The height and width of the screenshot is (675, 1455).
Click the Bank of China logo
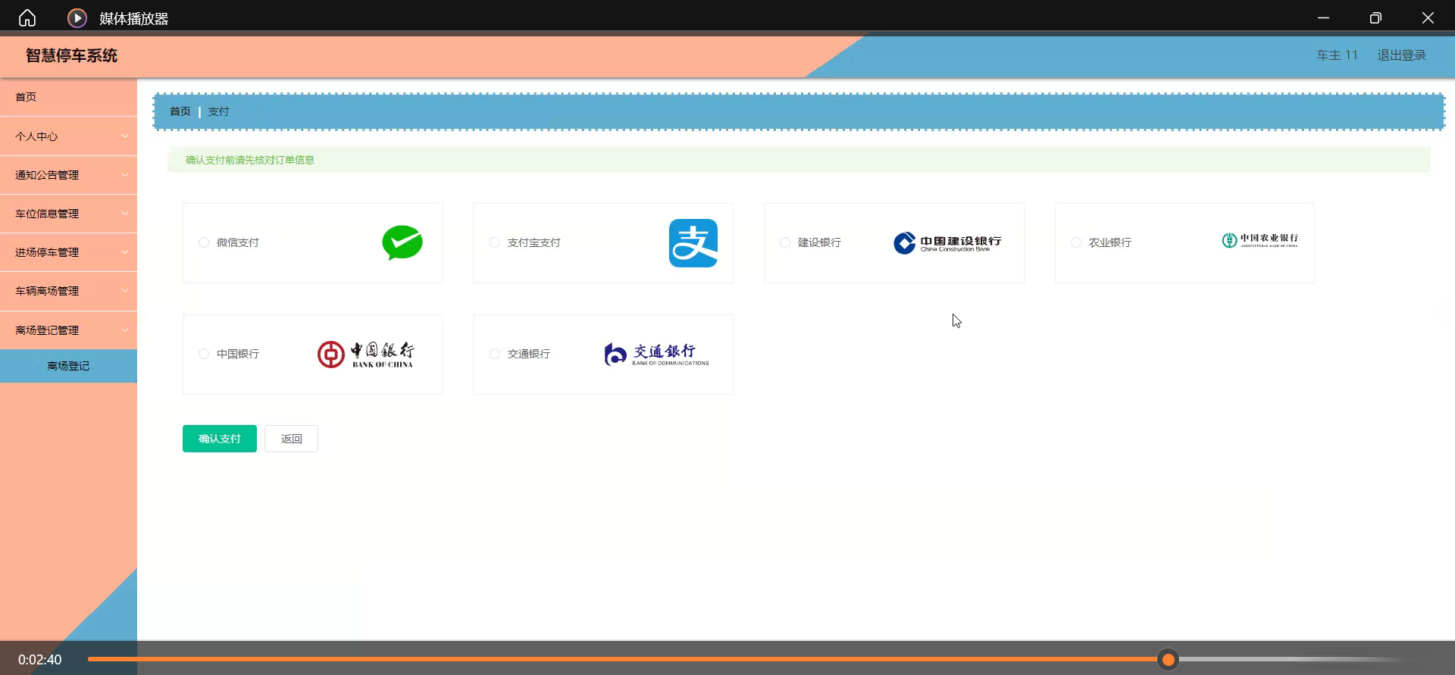[366, 354]
